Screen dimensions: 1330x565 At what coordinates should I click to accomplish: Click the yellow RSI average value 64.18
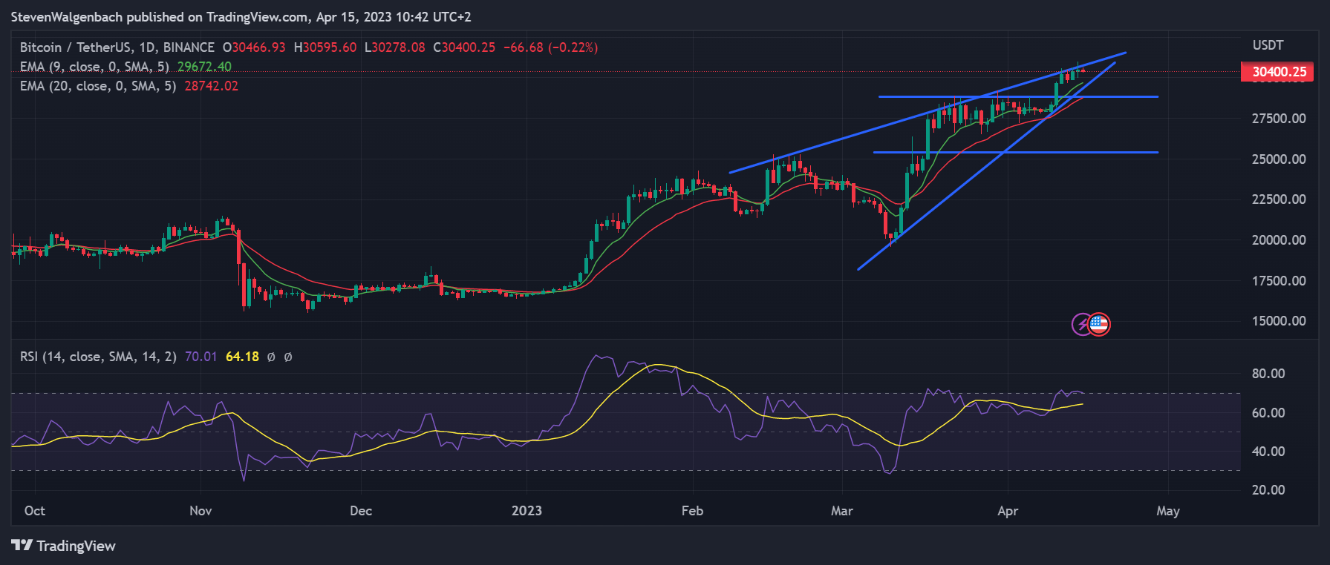tap(242, 357)
